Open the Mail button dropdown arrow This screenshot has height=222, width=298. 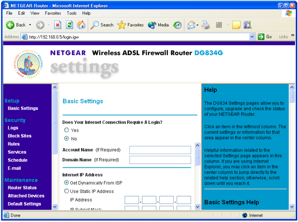[197, 25]
